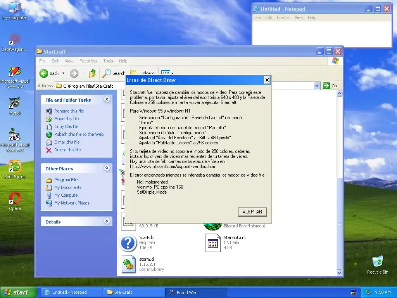This screenshot has width=397, height=298.
Task: Open View menu in StarCraft window
Action: [x=69, y=61]
